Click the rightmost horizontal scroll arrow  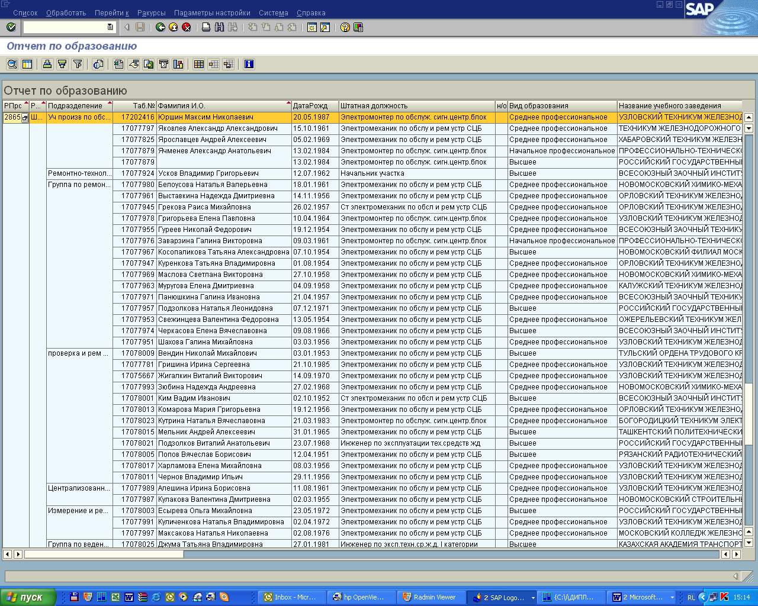[737, 555]
